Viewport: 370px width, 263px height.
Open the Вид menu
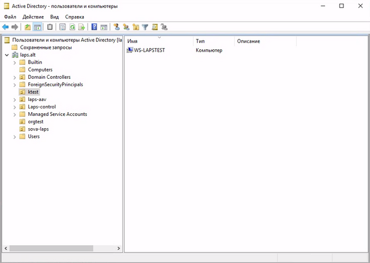coord(54,17)
